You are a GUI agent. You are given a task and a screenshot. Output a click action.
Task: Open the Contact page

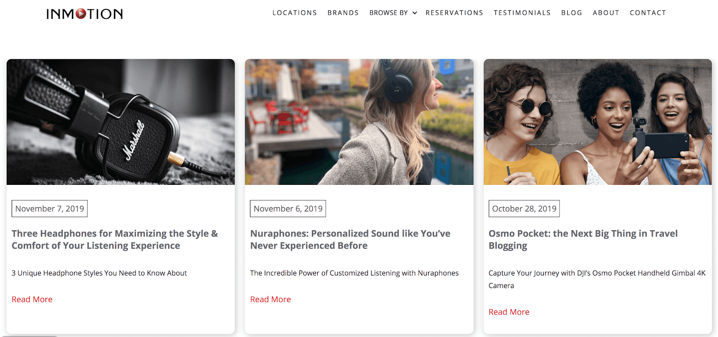(648, 13)
